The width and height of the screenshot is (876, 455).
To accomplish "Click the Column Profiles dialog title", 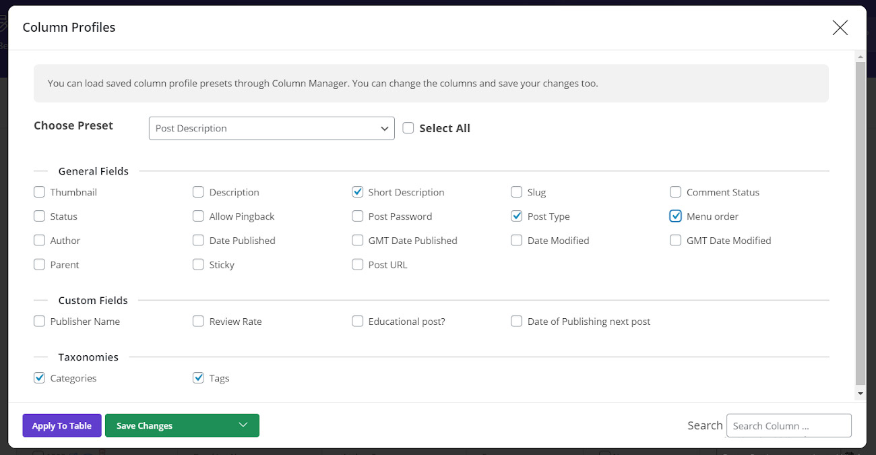I will (x=69, y=28).
